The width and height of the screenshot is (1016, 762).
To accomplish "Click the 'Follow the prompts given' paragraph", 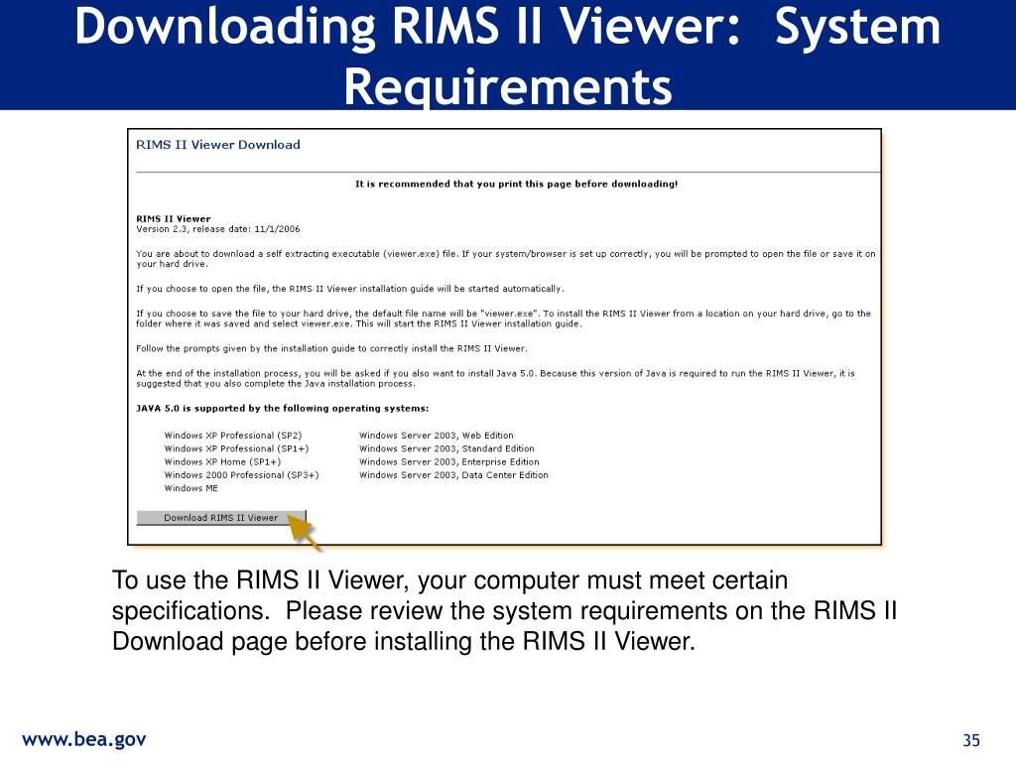I will pos(331,348).
